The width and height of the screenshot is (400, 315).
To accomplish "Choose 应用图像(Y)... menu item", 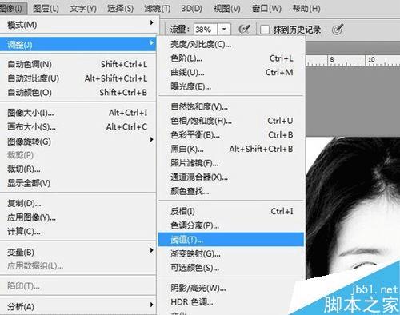I will (78, 217).
